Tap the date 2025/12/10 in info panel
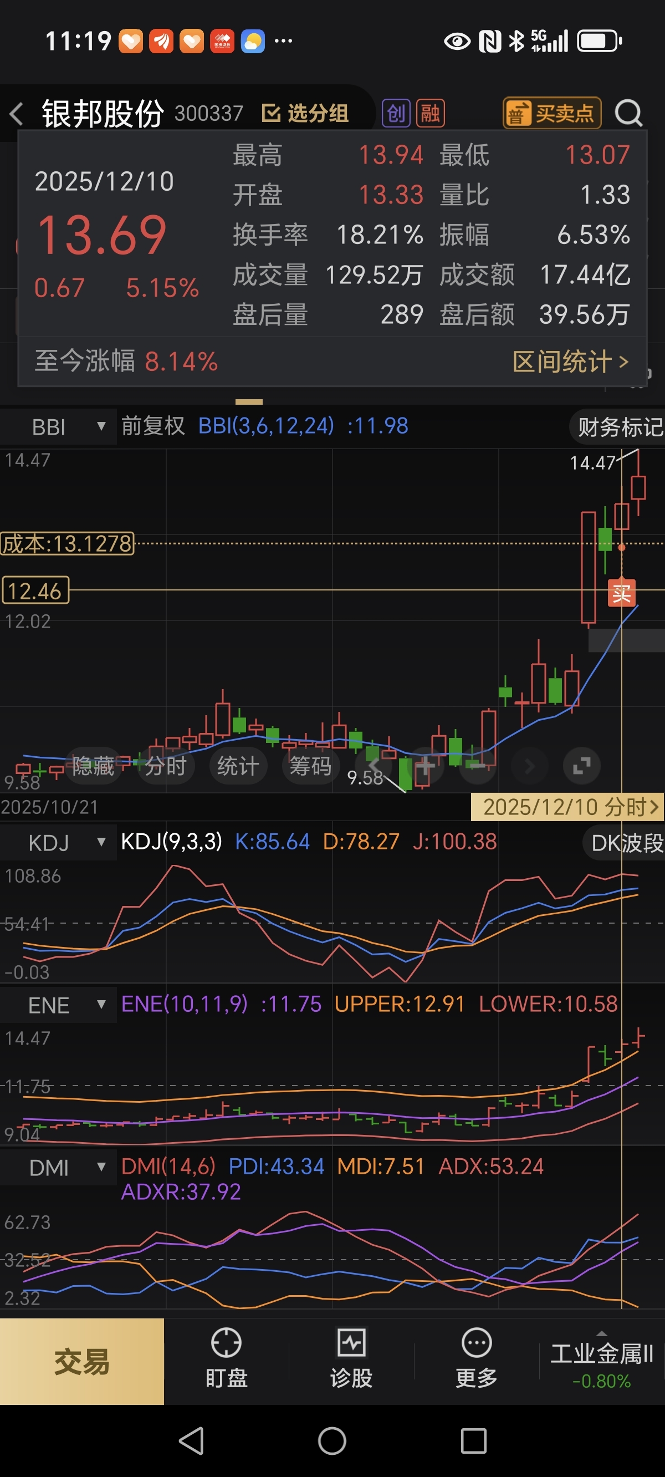The height and width of the screenshot is (1477, 665). pos(104,182)
